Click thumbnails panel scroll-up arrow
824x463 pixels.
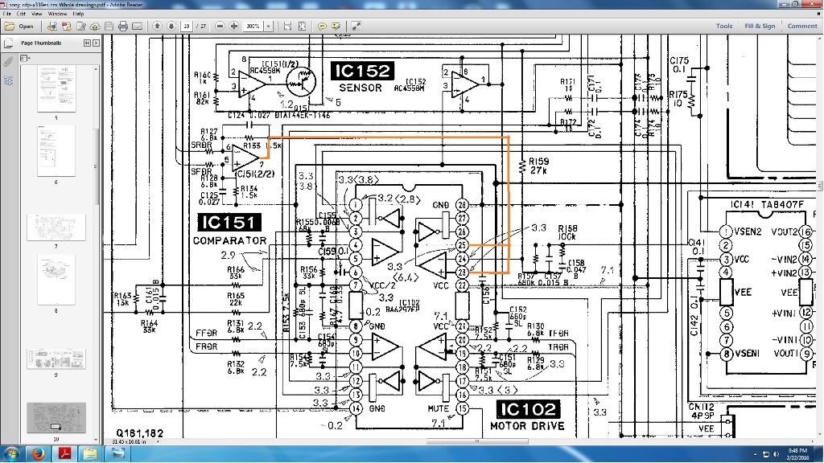(x=97, y=69)
